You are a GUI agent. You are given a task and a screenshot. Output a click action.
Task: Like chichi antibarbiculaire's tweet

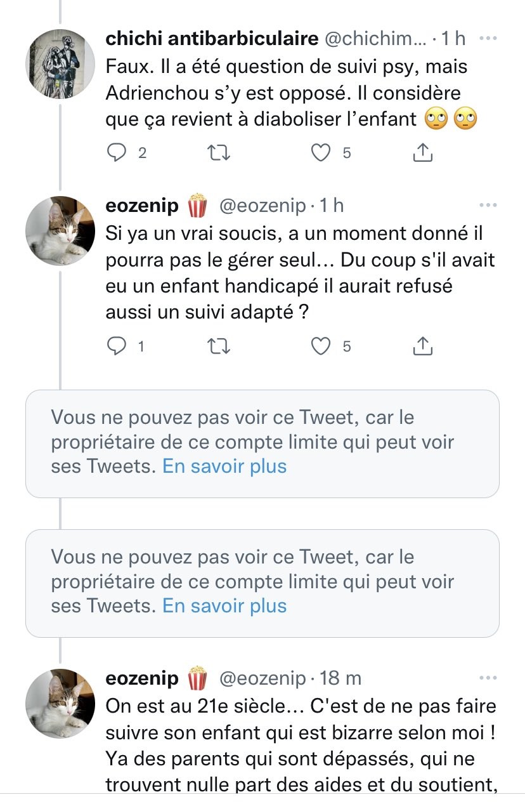click(323, 153)
